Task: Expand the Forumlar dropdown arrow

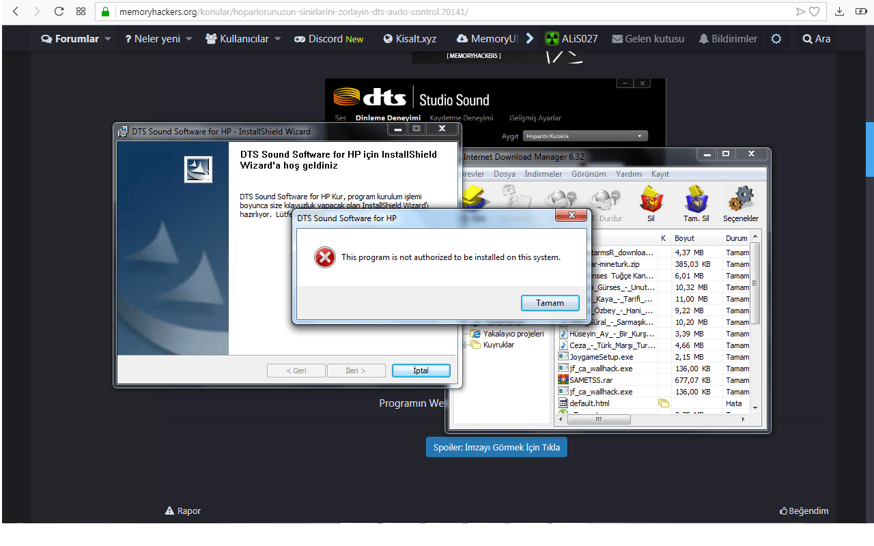Action: (x=107, y=39)
